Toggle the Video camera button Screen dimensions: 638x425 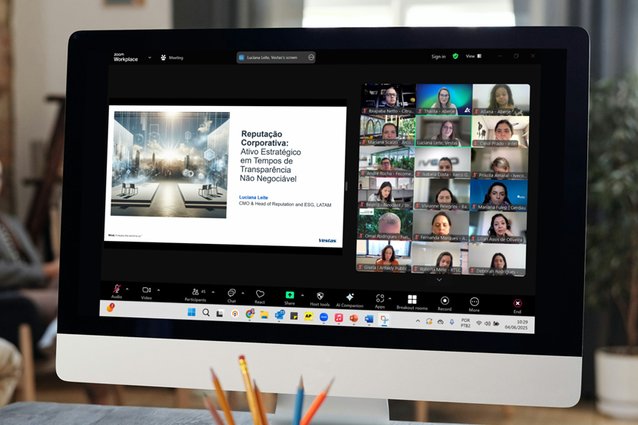[x=146, y=291]
